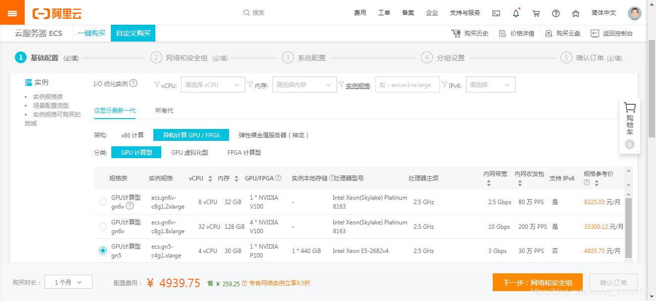Open the help question mark icon in the top bar
The height and width of the screenshot is (301, 656).
point(556,13)
